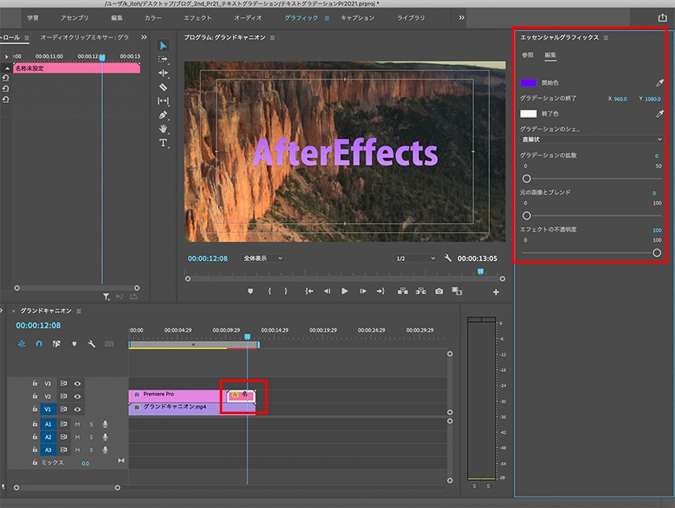Mute track A1

click(x=77, y=425)
